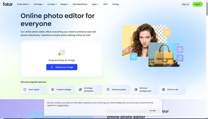Go to the MCP page
Image resolution: width=208 pixels, height=119 pixels.
point(105,4)
